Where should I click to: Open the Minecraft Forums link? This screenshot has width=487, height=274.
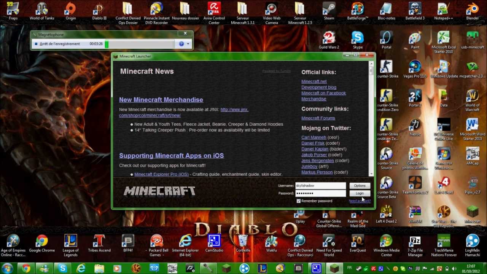318,118
